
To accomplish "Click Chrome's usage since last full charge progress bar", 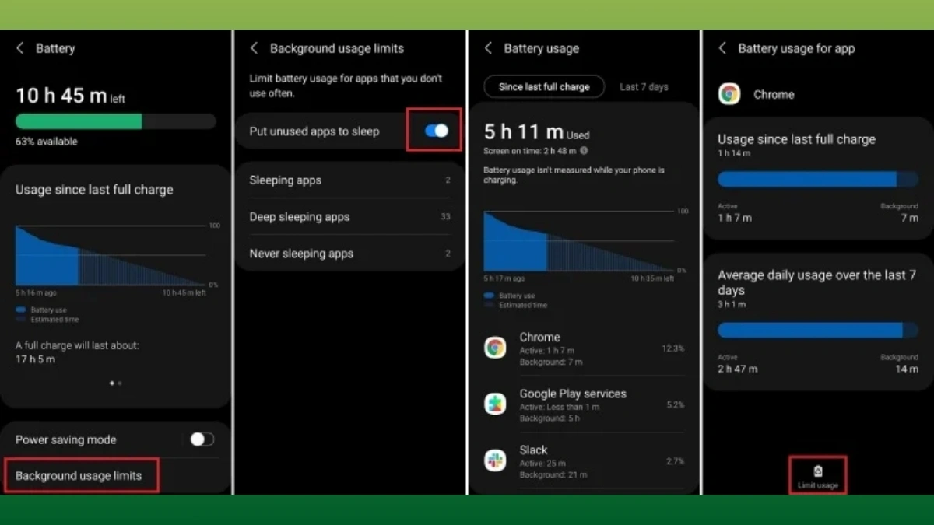I will coord(817,179).
